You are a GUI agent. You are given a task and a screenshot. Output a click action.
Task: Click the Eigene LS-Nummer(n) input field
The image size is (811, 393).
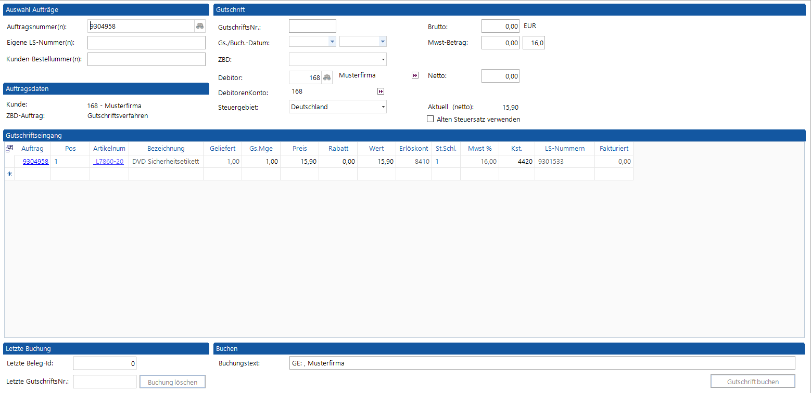146,43
